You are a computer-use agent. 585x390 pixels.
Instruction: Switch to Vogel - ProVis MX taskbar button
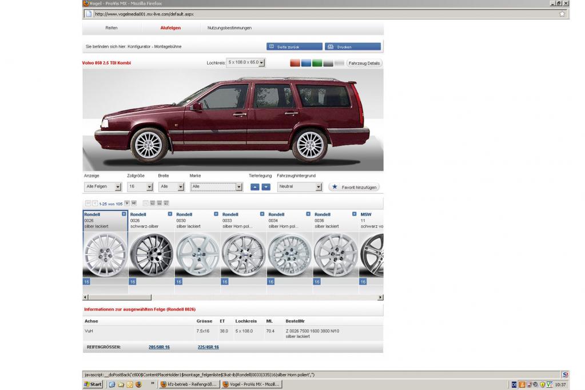coord(251,384)
